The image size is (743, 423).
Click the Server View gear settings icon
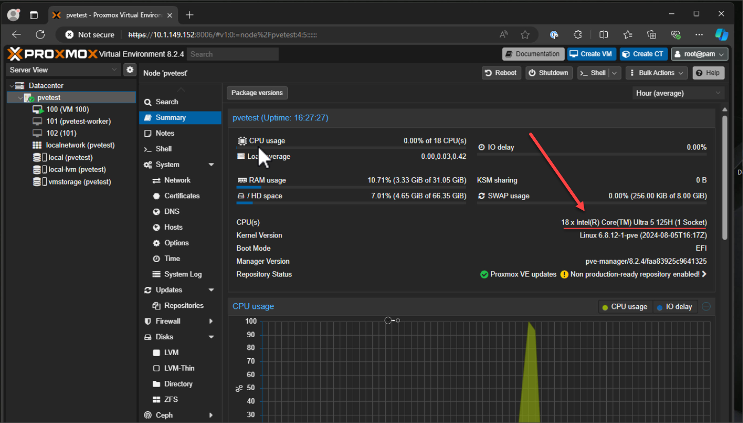coord(130,70)
